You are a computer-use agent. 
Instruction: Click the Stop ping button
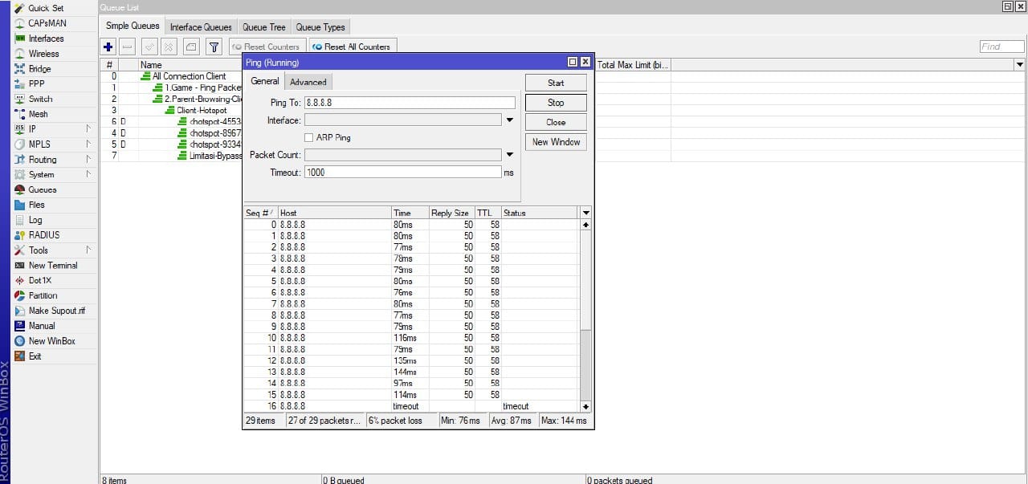(x=556, y=103)
